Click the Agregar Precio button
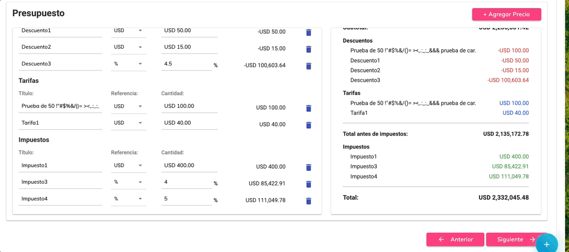The width and height of the screenshot is (569, 252). [506, 14]
